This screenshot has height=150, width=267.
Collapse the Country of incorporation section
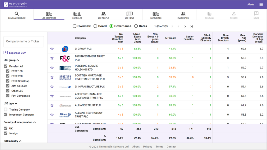click(x=35, y=122)
